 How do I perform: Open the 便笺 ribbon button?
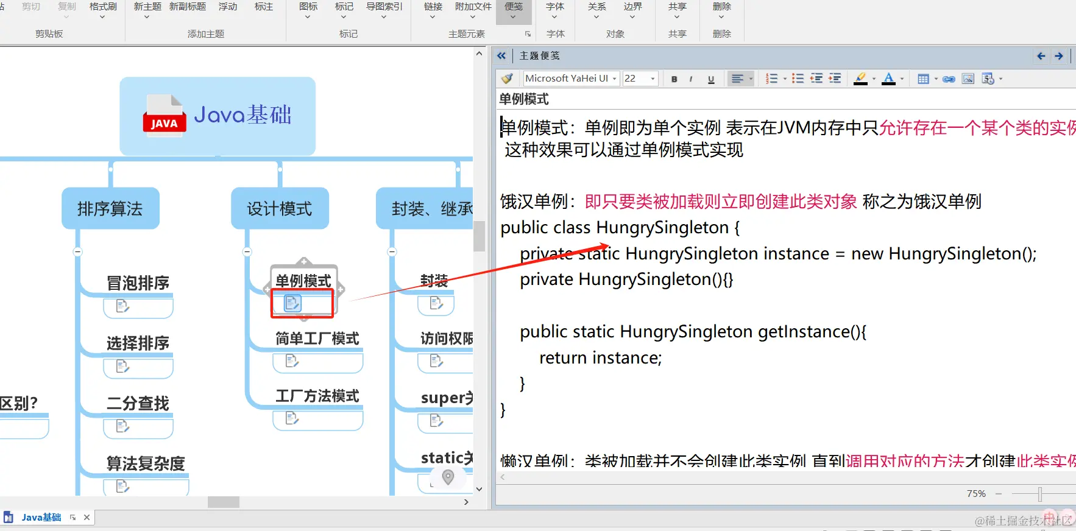514,11
